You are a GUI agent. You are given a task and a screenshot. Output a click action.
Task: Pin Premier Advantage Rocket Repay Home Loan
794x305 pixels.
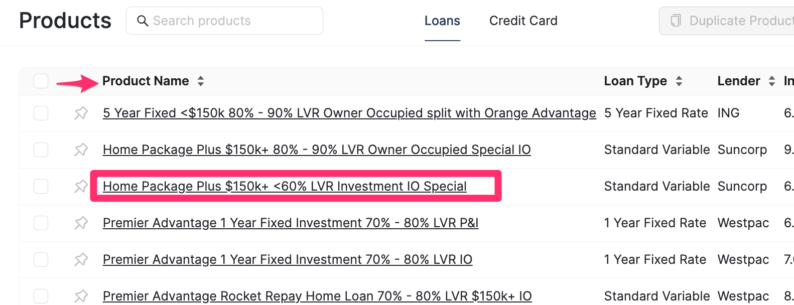point(81,296)
